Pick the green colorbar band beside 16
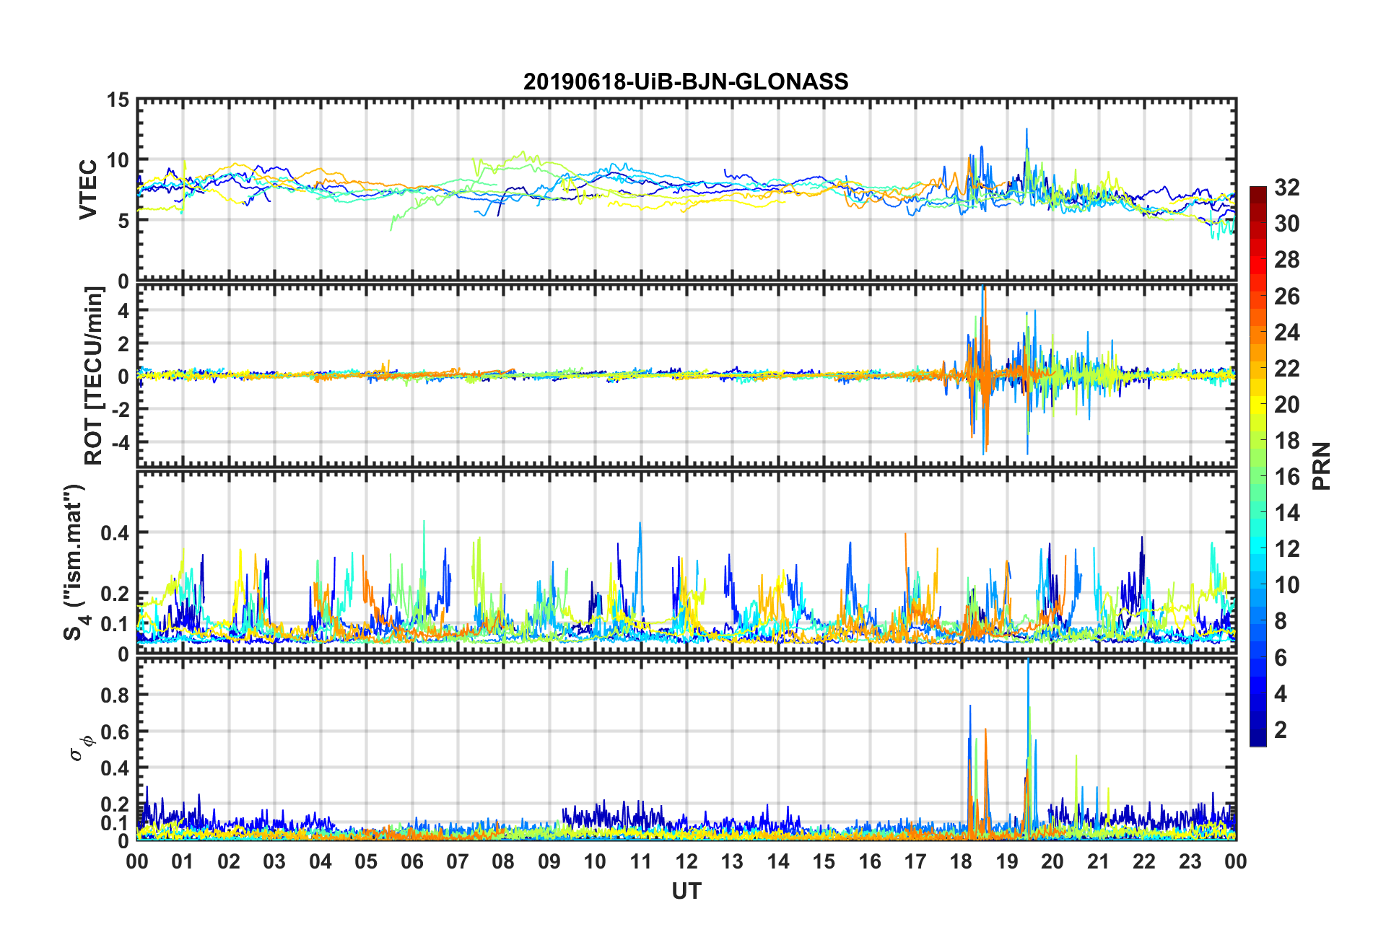 [x=1258, y=476]
